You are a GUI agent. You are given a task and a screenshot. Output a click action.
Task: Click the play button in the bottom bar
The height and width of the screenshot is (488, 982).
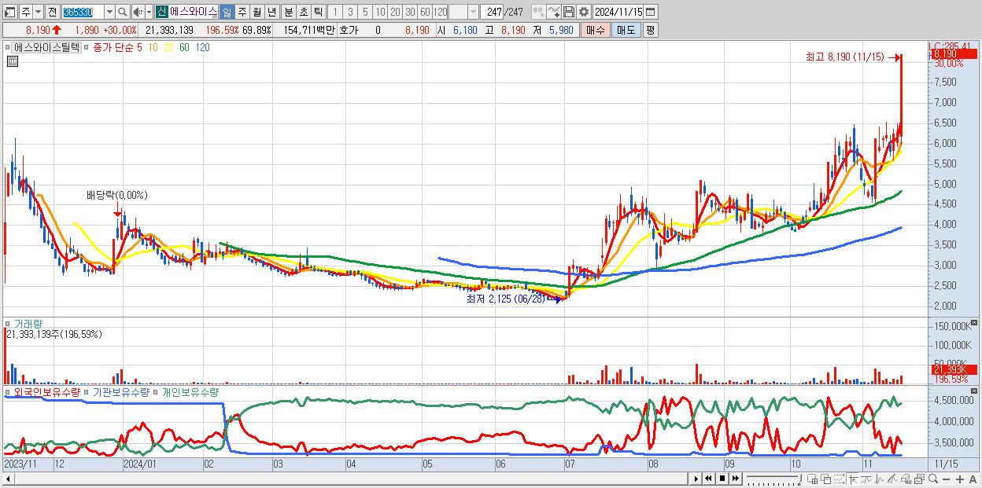(x=696, y=479)
